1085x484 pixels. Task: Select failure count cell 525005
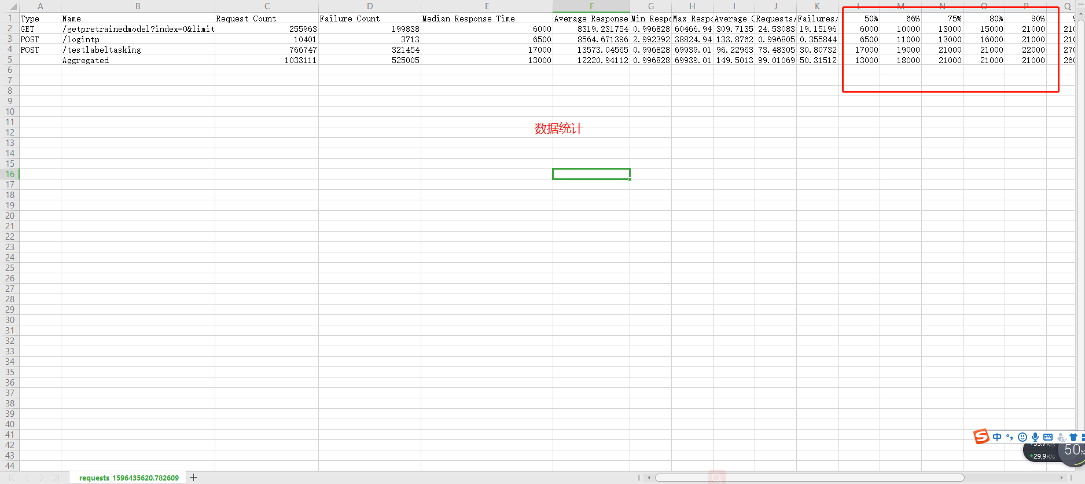[x=370, y=60]
